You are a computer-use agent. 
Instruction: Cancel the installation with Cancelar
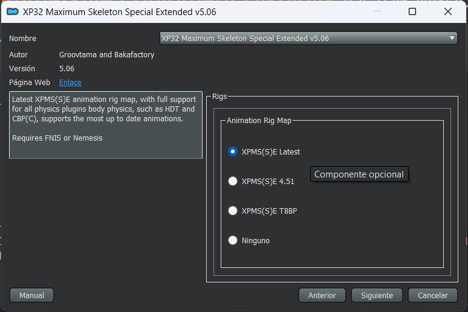coord(432,296)
